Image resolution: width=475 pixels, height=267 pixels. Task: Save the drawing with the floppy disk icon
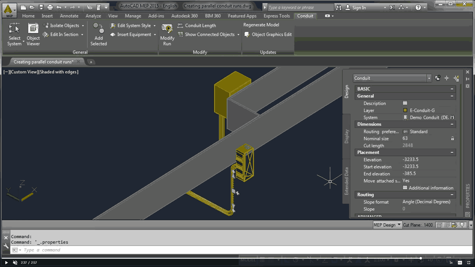click(x=41, y=7)
